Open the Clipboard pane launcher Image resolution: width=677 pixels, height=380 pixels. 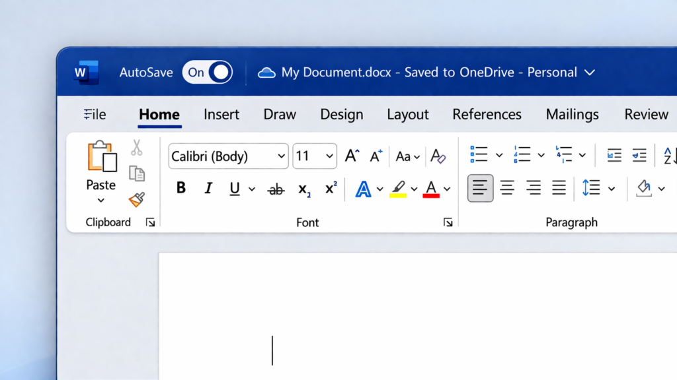(150, 222)
